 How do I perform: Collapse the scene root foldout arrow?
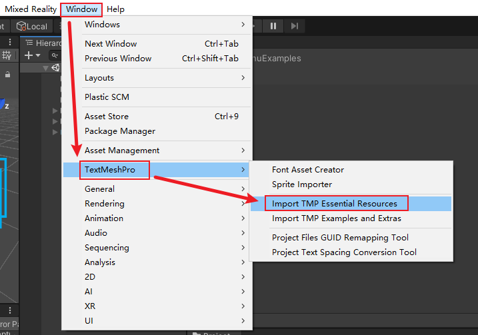pos(45,68)
